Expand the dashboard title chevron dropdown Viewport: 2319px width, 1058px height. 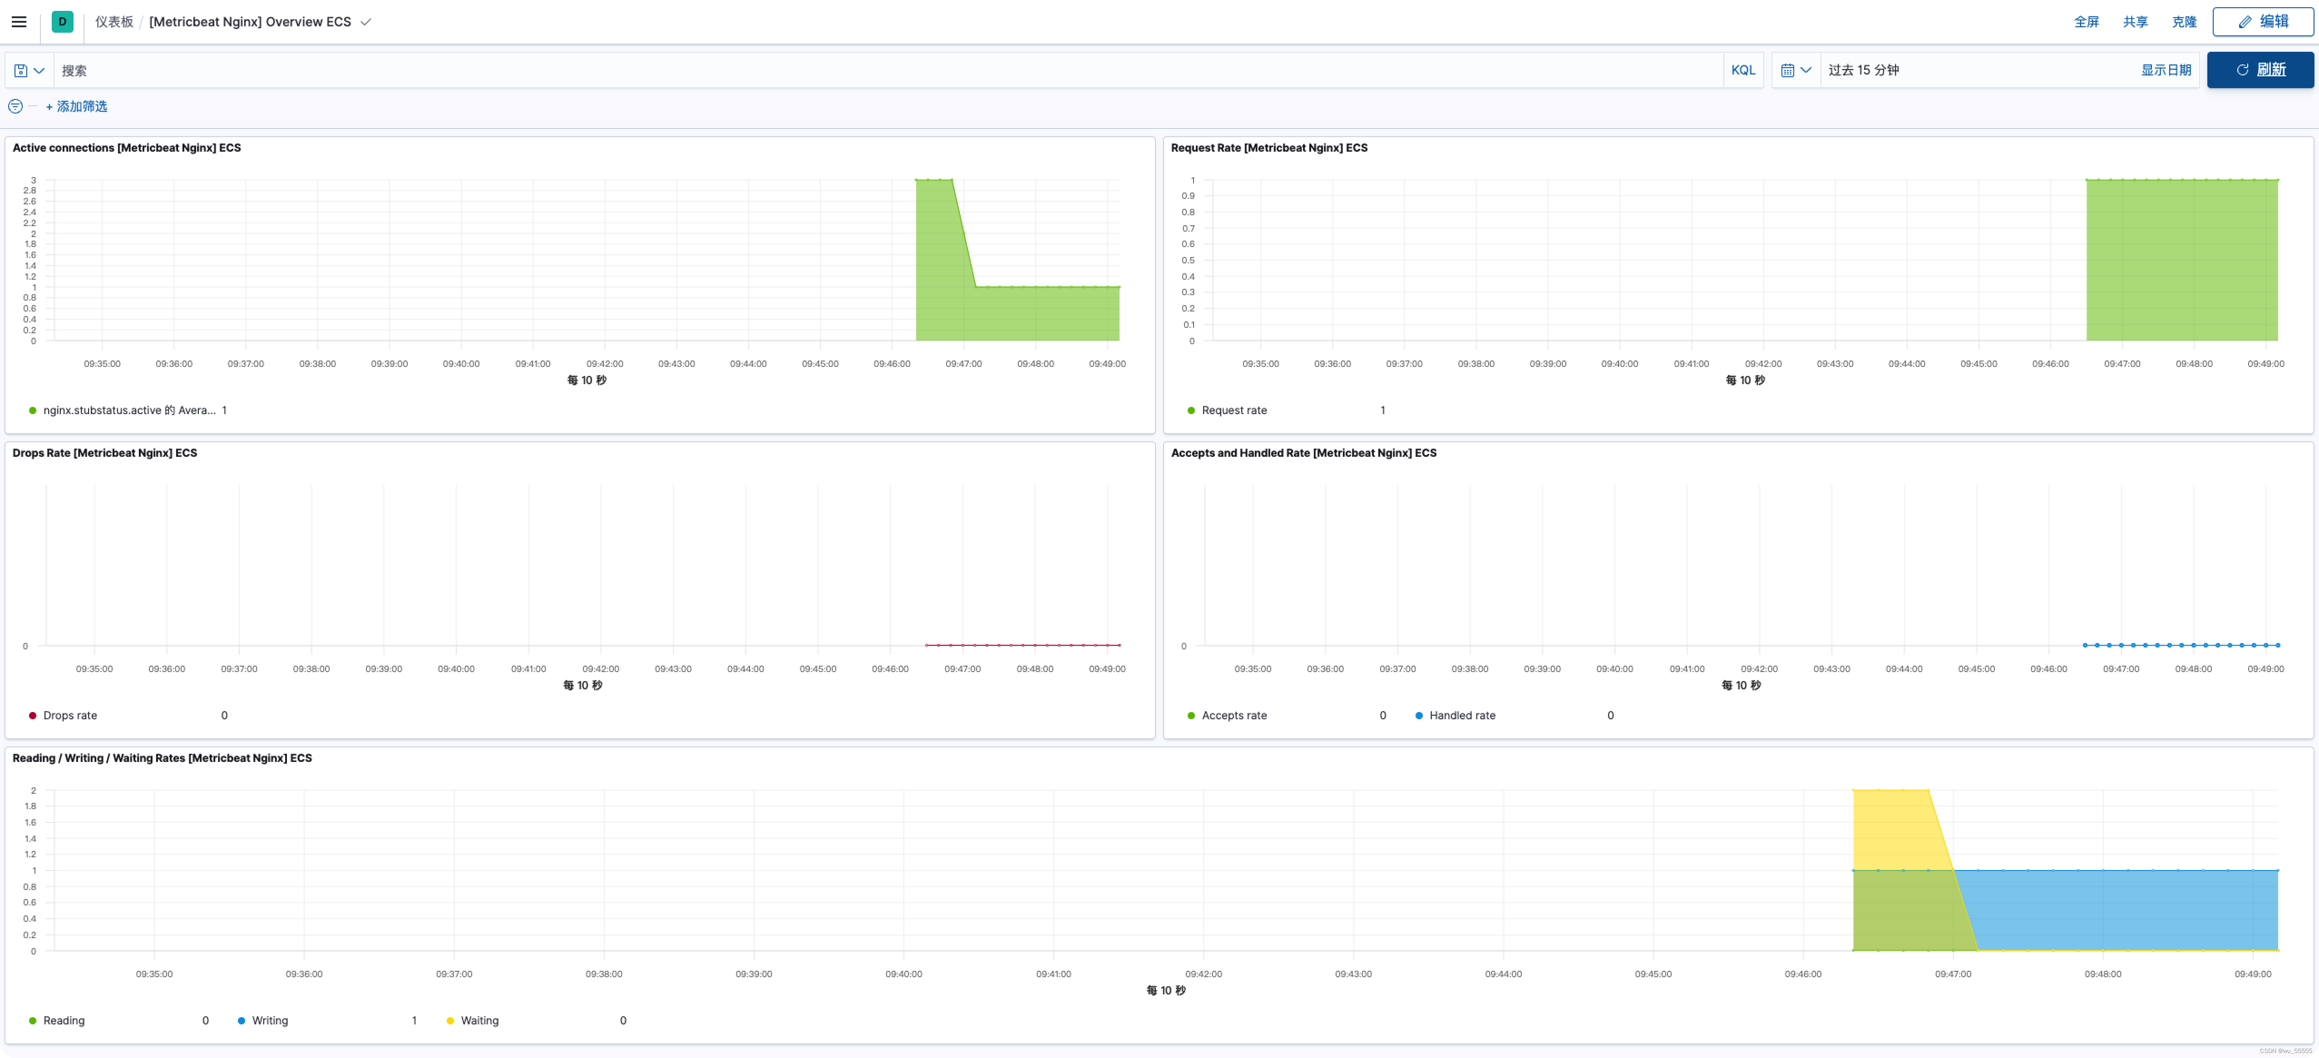pos(365,23)
